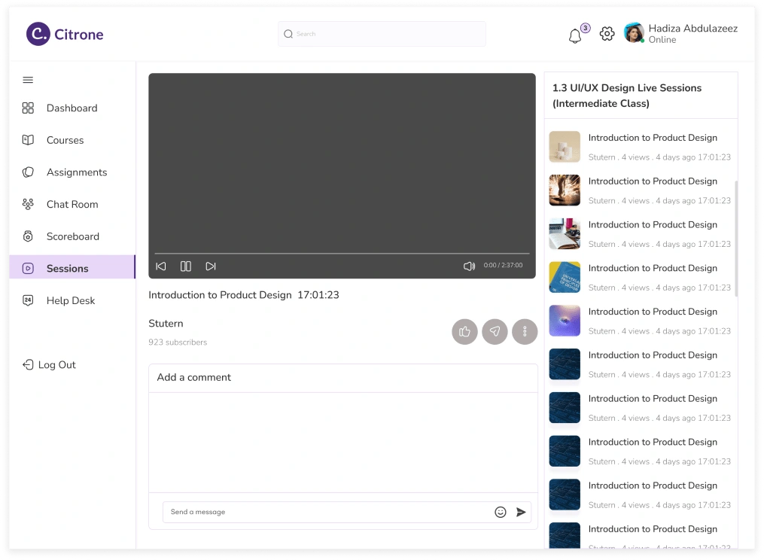Image resolution: width=764 pixels, height=560 pixels.
Task: Click Hadiza Abdulazeez user name
Action: pyautogui.click(x=692, y=29)
